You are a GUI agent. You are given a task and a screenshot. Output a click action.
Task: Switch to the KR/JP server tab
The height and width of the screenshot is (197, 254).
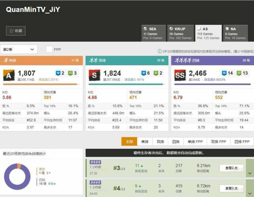180,33
